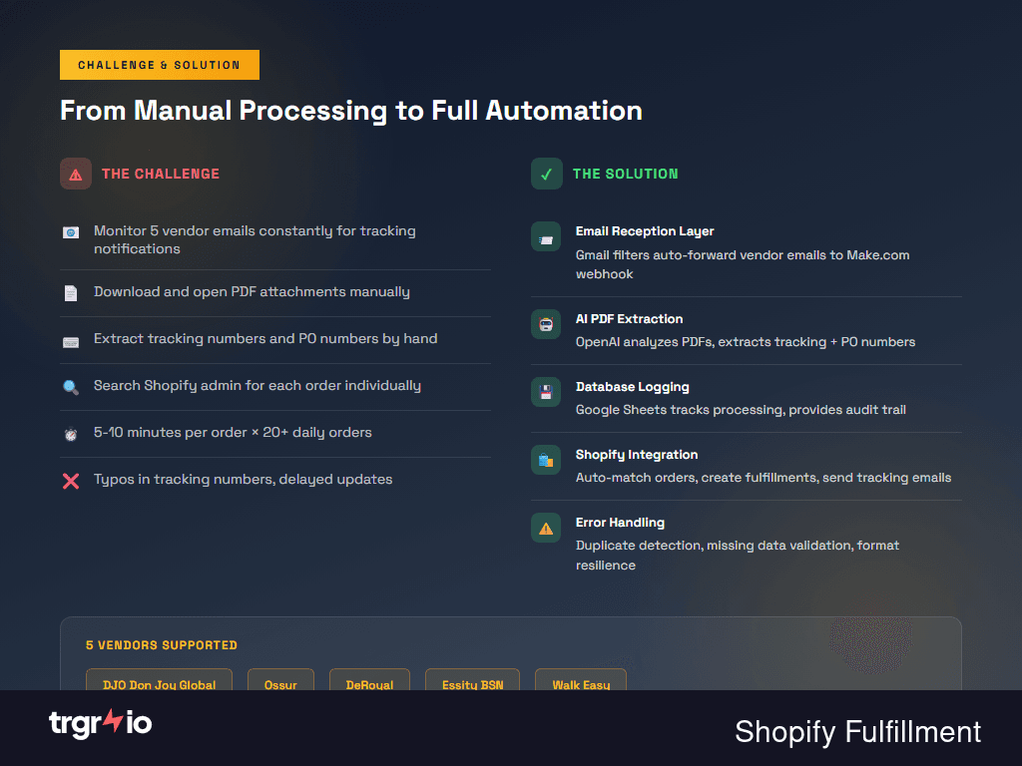The image size is (1022, 766).
Task: Click the green checkmark beside THE SOLUTION
Action: [545, 173]
